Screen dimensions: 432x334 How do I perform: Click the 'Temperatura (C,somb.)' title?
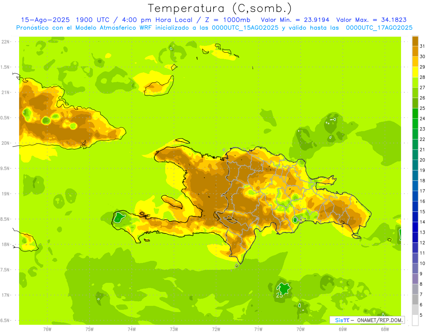tap(220, 8)
